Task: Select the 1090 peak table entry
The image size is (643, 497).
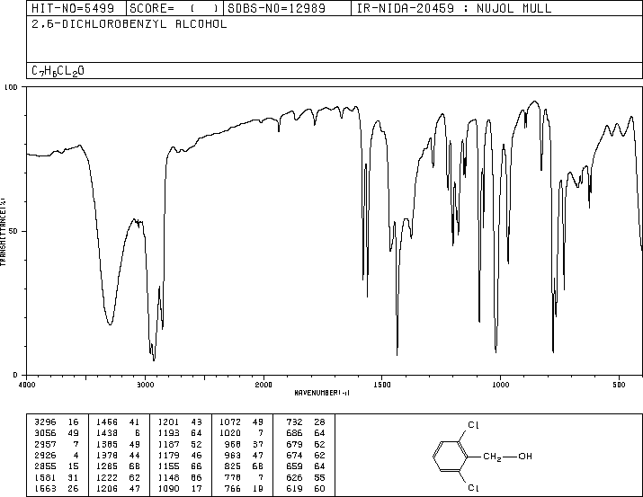Action: (x=168, y=489)
